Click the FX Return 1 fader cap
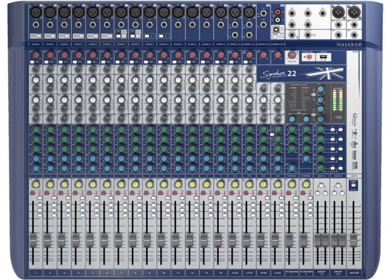Screen dimensions: 392x280 pos(290,240)
